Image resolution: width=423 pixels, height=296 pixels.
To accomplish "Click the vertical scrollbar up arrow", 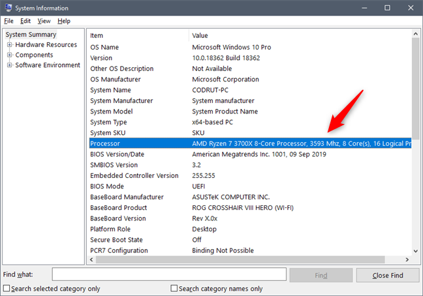I will (x=415, y=34).
